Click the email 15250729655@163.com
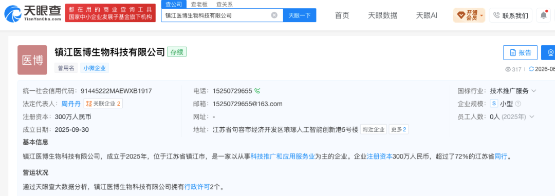 click(x=247, y=104)
